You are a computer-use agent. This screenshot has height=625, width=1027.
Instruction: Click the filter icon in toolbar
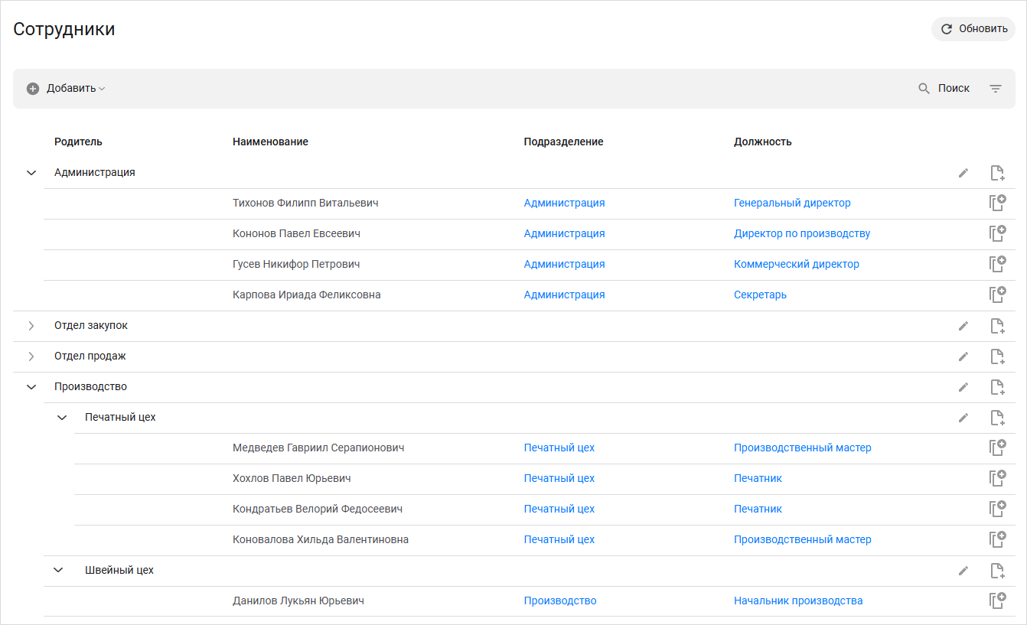995,89
